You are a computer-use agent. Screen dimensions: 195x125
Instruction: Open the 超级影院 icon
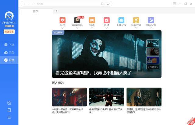[x=77, y=20]
